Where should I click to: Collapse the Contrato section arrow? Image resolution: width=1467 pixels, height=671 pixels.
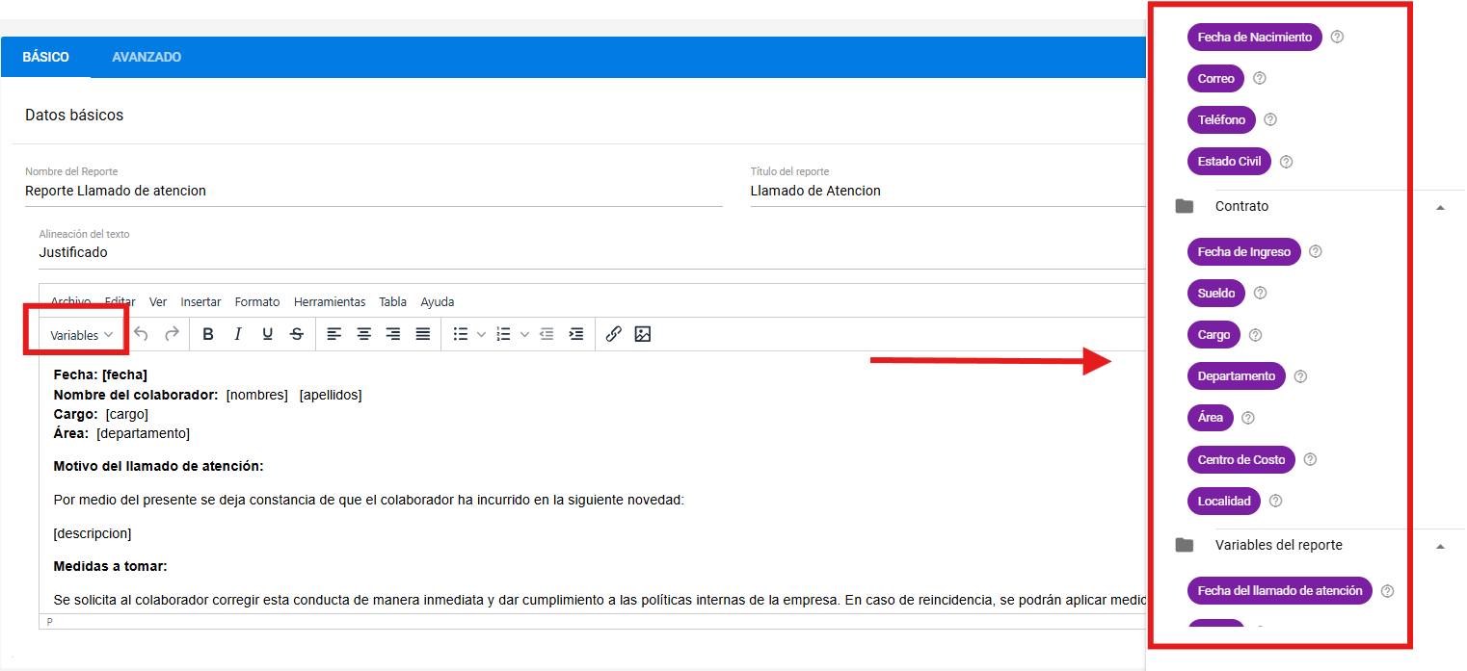[x=1440, y=207]
